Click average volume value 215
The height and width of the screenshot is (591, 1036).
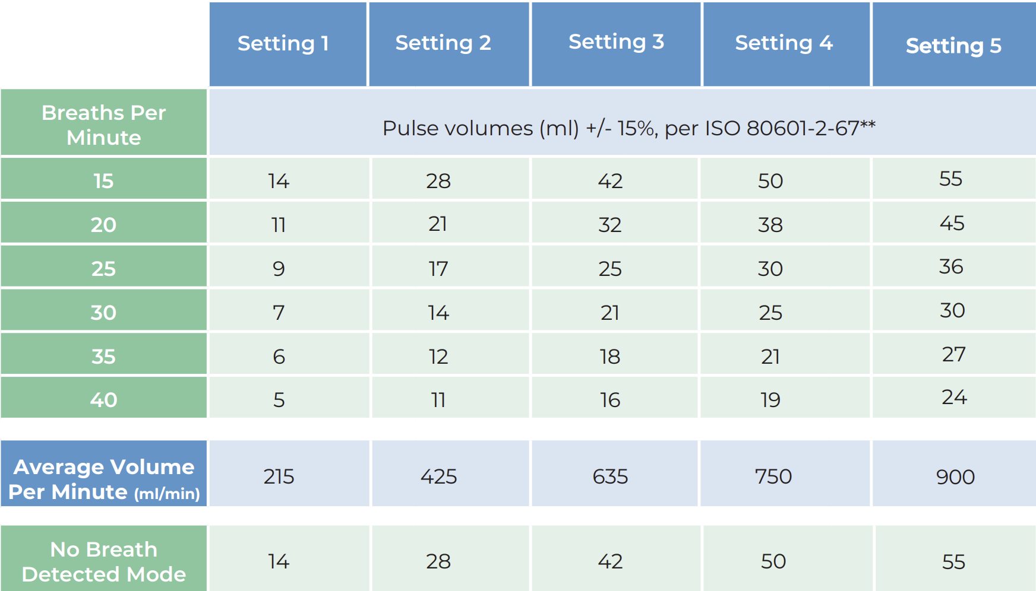coord(279,476)
